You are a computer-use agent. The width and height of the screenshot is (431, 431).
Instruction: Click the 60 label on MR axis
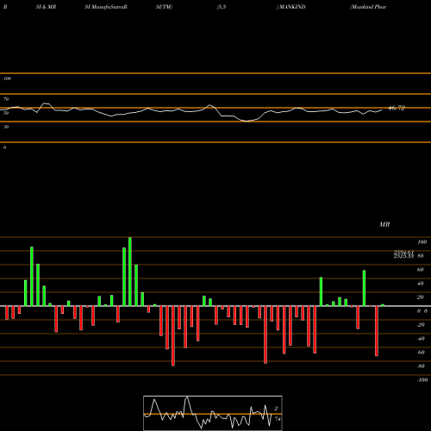(421, 270)
